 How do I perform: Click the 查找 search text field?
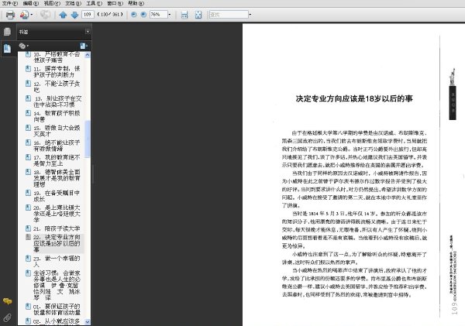[x=229, y=14]
